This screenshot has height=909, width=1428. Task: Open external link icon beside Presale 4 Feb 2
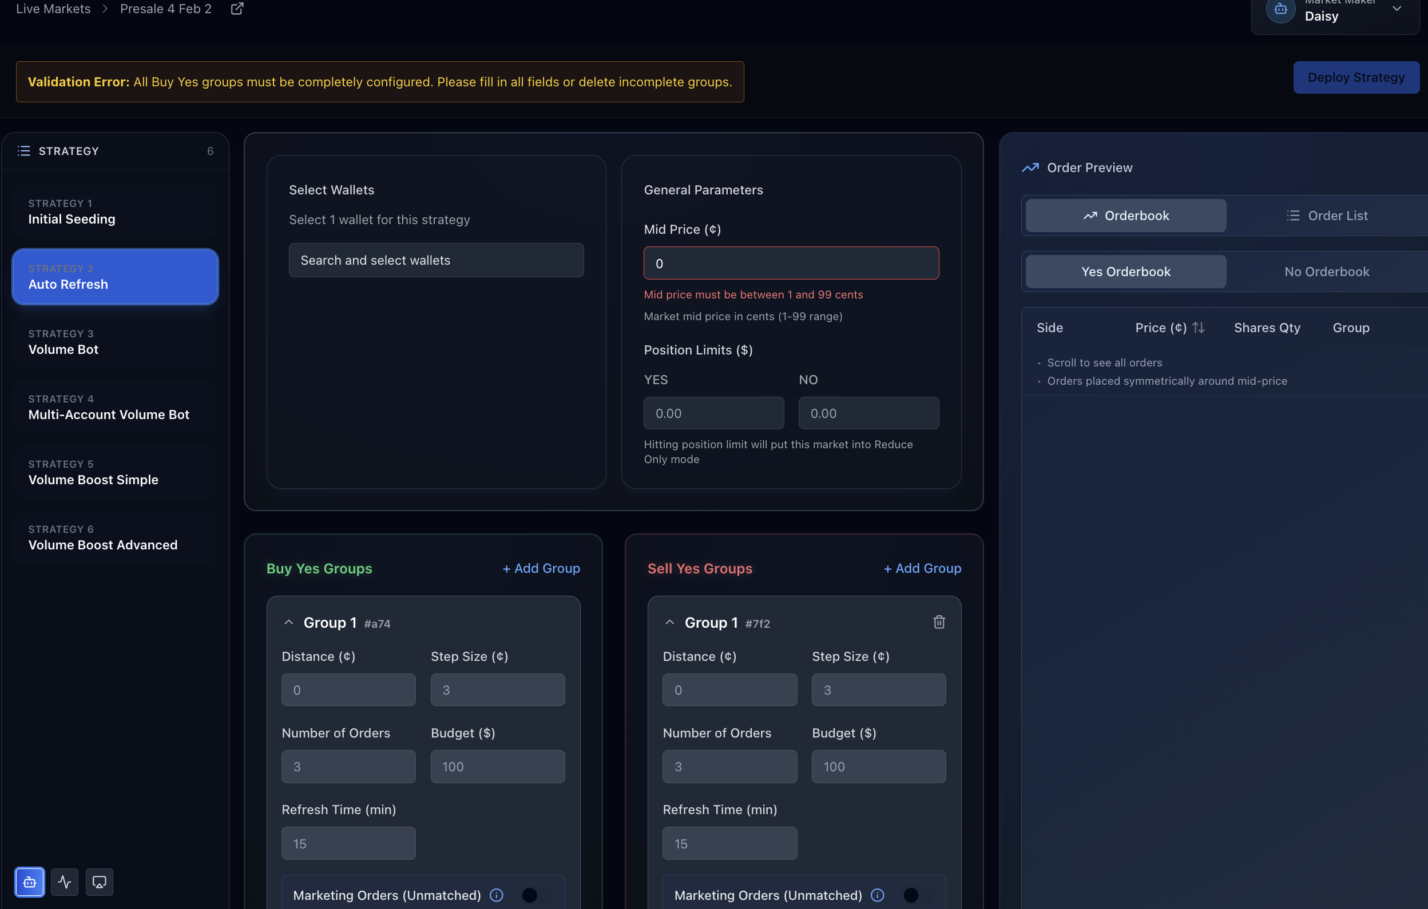coord(237,9)
